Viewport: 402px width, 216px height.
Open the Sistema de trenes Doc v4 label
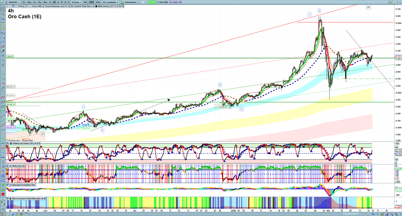[26, 143]
